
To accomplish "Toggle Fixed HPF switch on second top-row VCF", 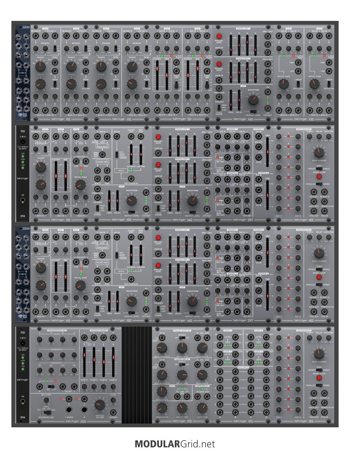I will pyautogui.click(x=207, y=85).
